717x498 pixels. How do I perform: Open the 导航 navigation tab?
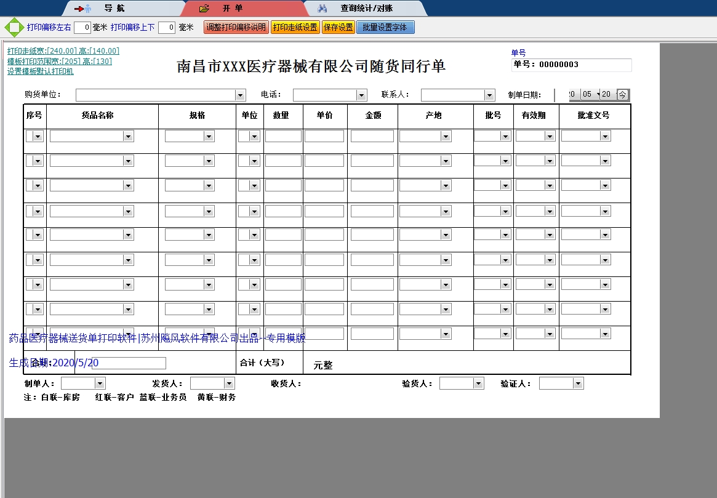pyautogui.click(x=113, y=9)
